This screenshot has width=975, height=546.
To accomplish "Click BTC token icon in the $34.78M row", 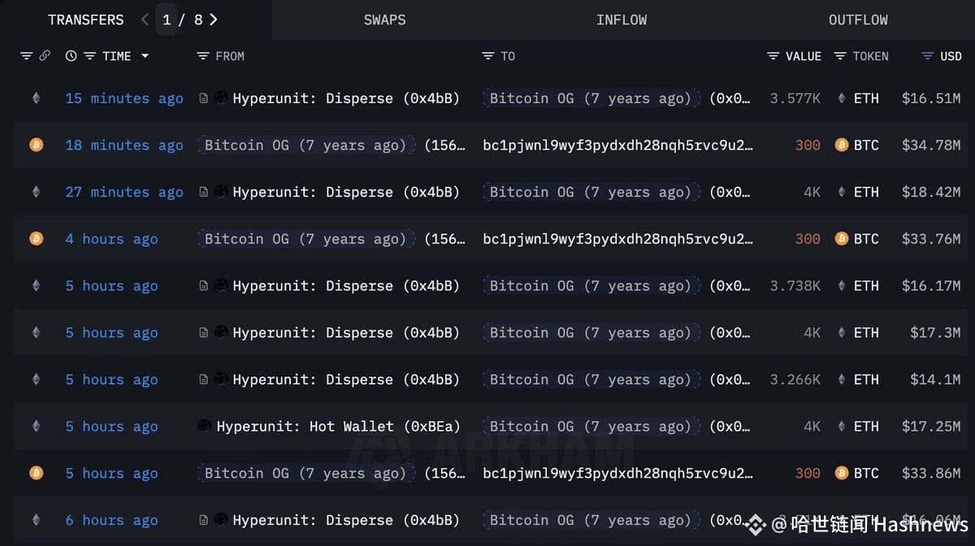I will pos(842,145).
